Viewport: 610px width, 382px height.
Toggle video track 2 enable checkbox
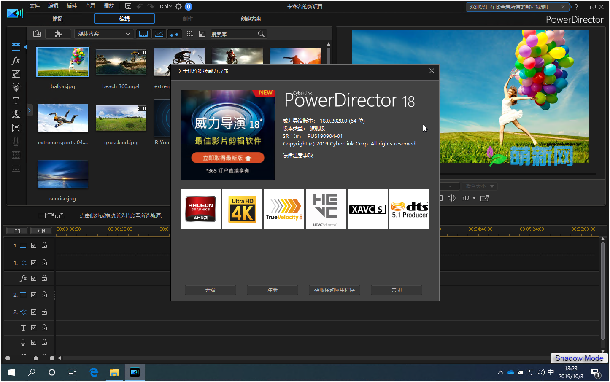tap(34, 295)
